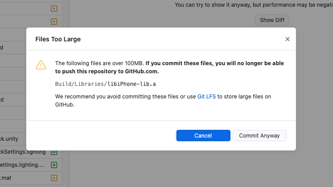333x187 pixels.
Task: Click the second yellow modified icon from top
Action: pyautogui.click(x=54, y=21)
